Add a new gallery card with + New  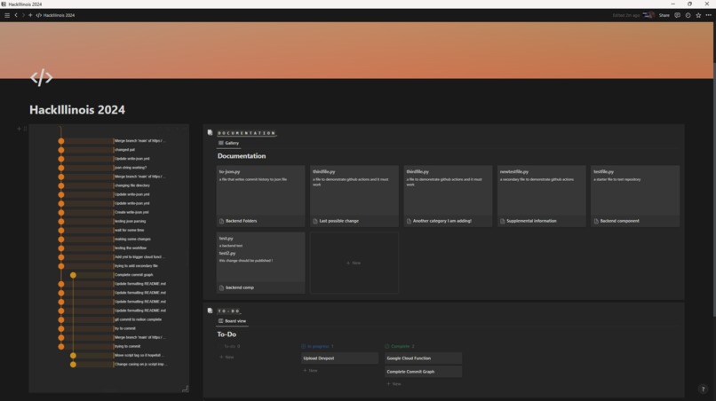pyautogui.click(x=354, y=263)
